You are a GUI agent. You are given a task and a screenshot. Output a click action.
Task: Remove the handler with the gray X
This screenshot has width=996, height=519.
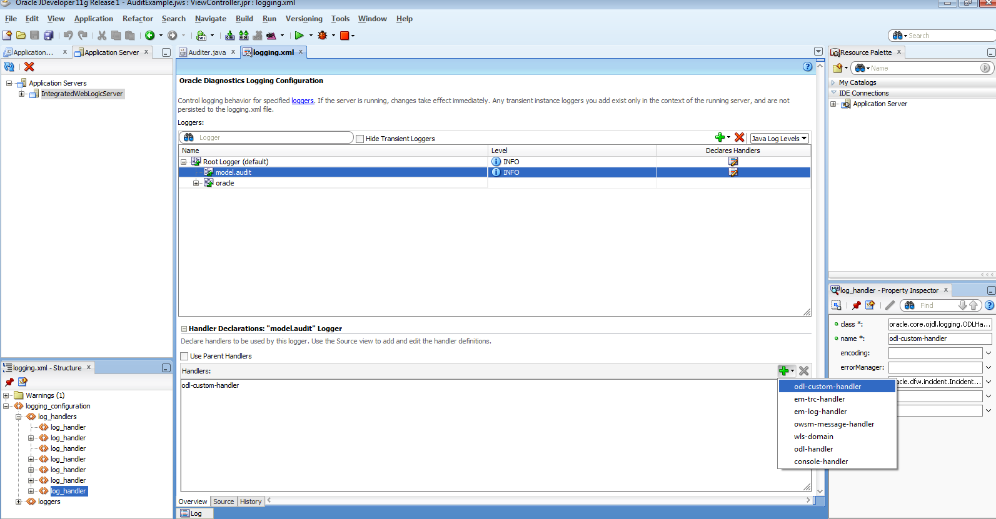click(x=804, y=370)
